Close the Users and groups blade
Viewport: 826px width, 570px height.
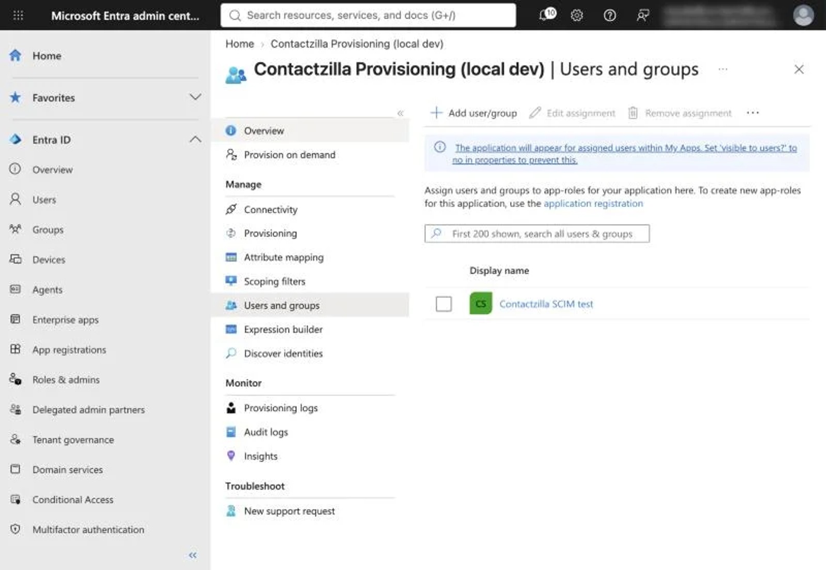tap(799, 69)
